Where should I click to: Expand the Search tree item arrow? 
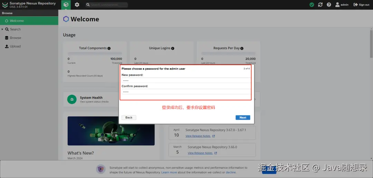click(x=2, y=29)
